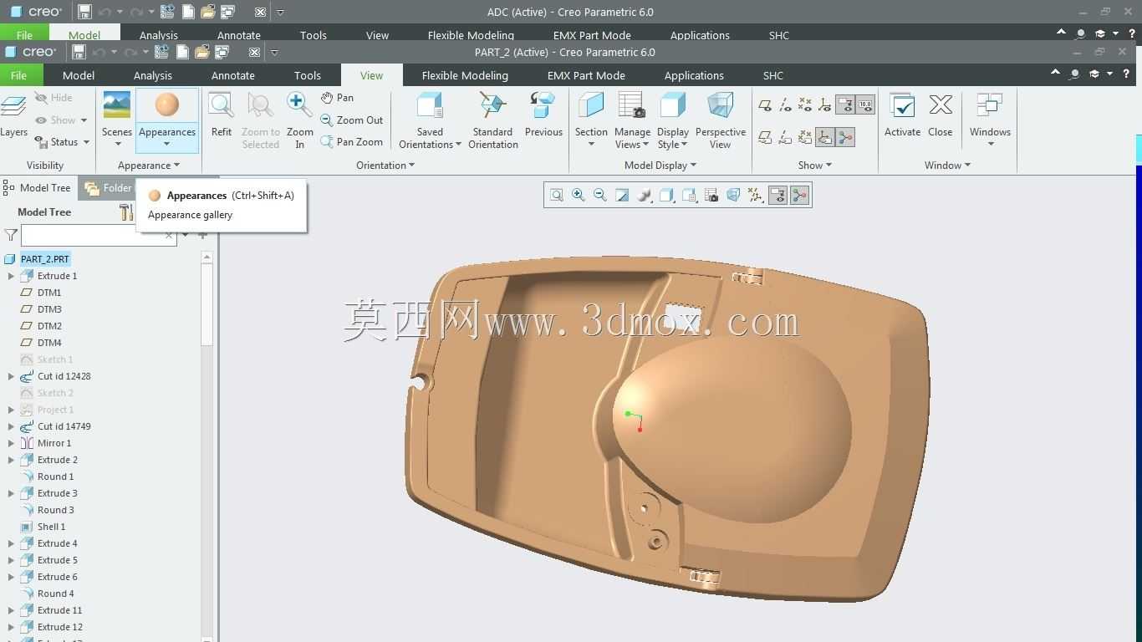The height and width of the screenshot is (642, 1142).
Task: Toggle Point Display in Show group
Action: 805,105
